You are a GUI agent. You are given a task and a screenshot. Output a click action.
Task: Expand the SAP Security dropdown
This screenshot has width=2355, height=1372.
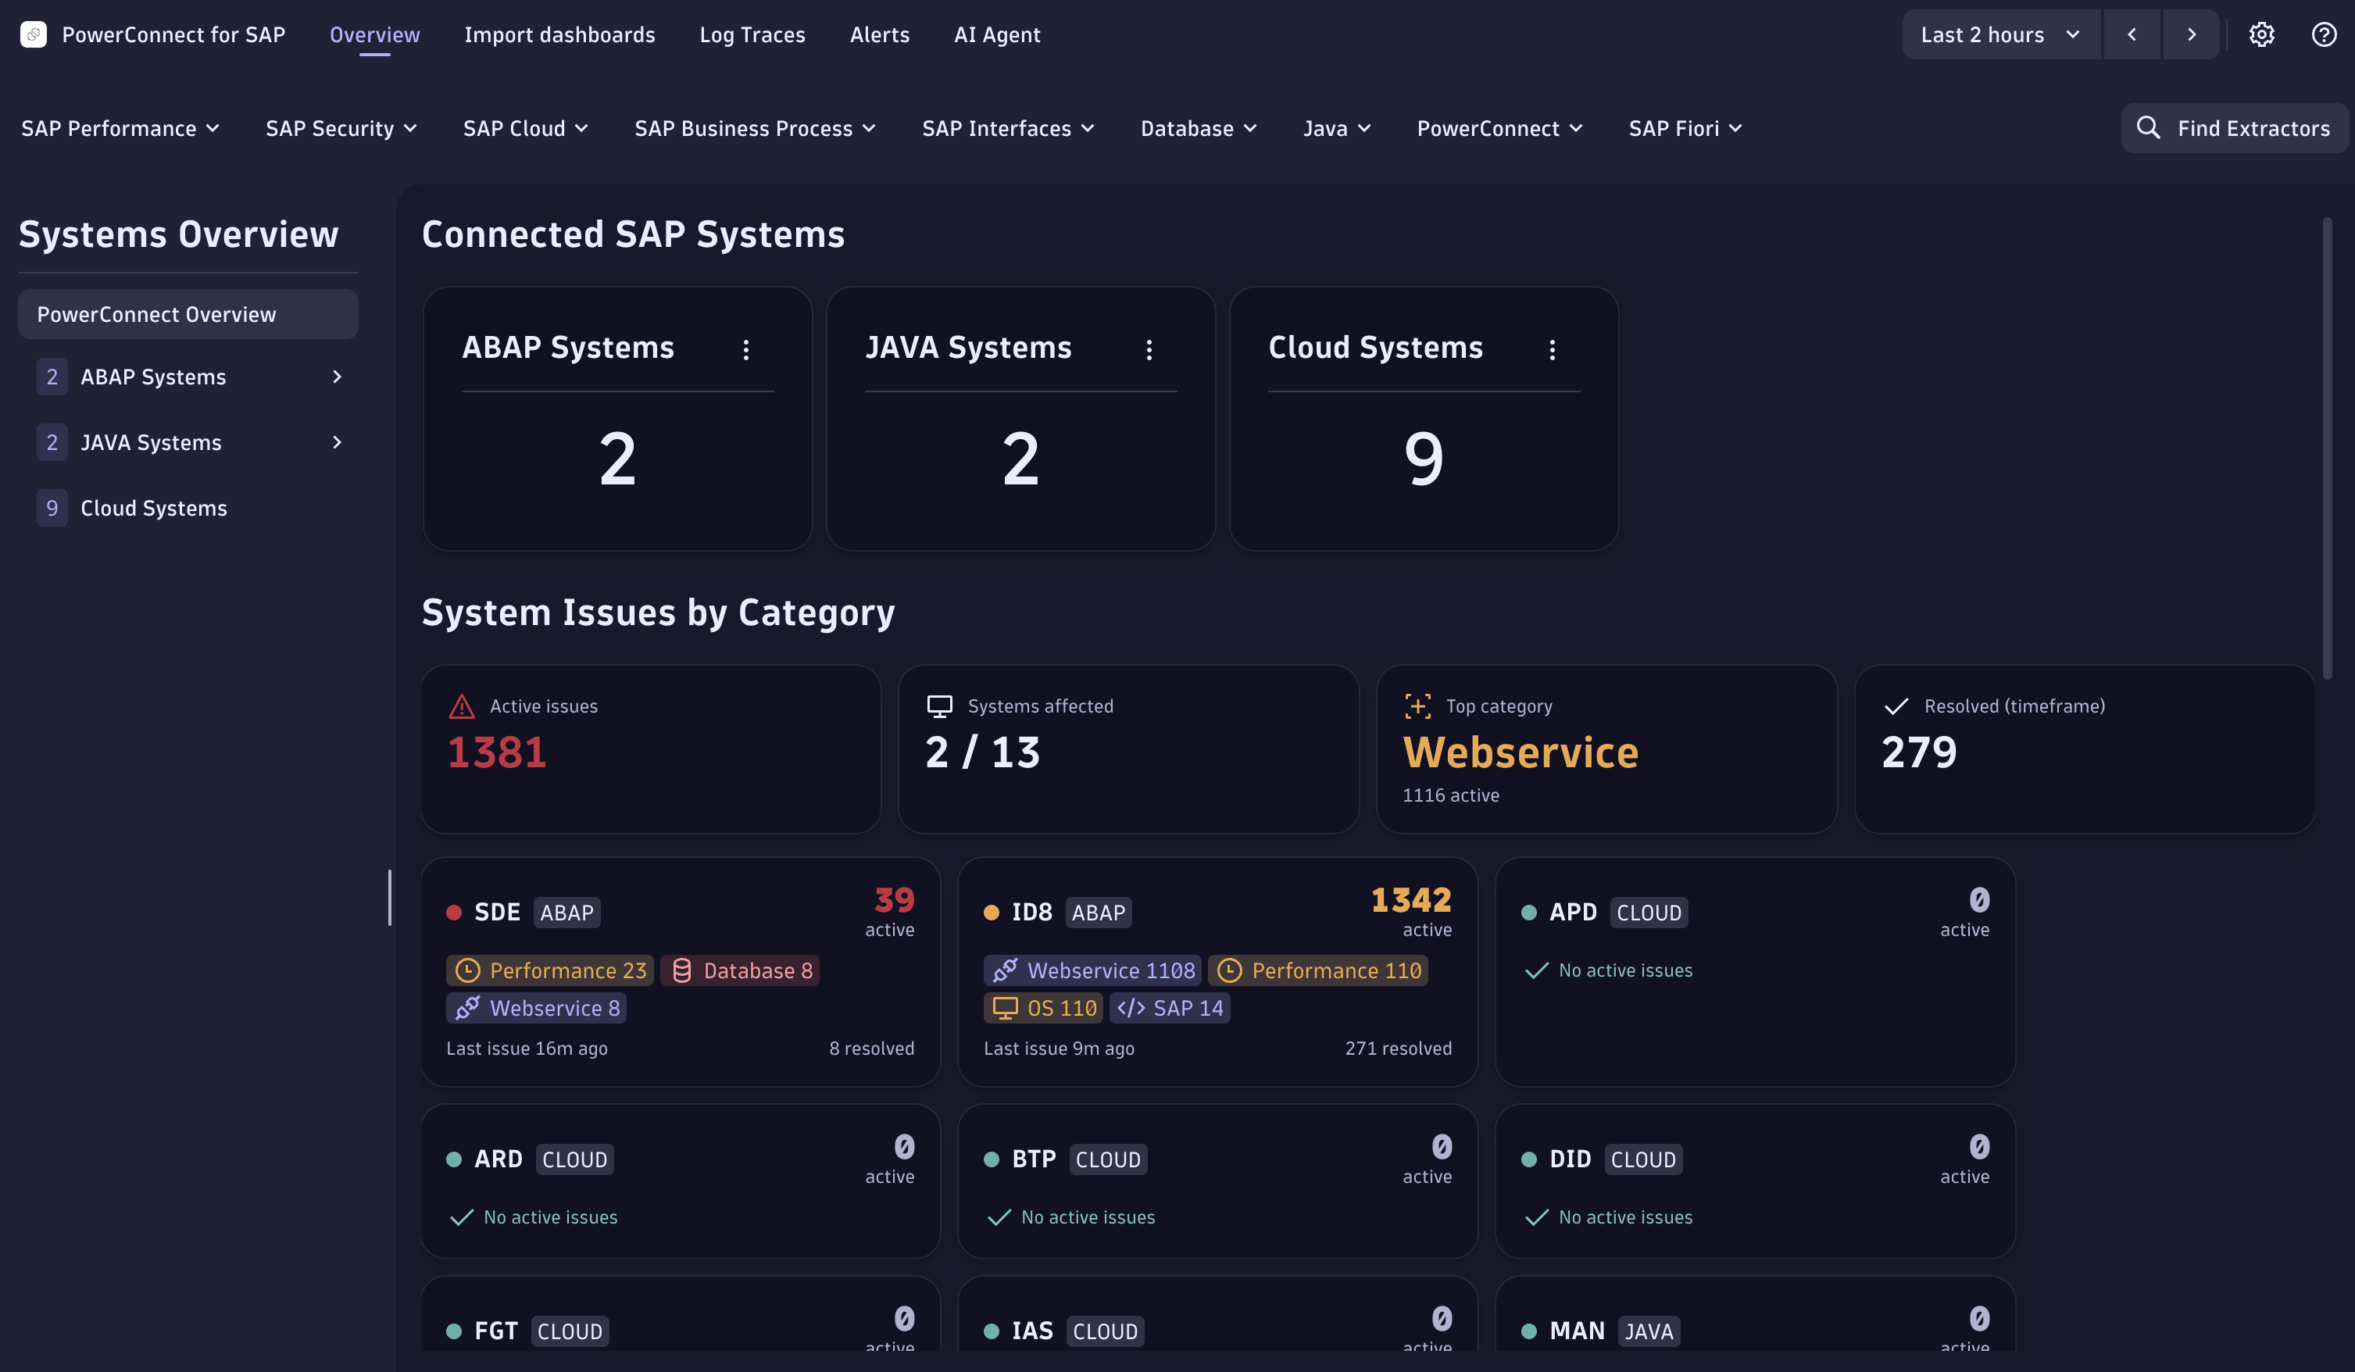(x=341, y=128)
